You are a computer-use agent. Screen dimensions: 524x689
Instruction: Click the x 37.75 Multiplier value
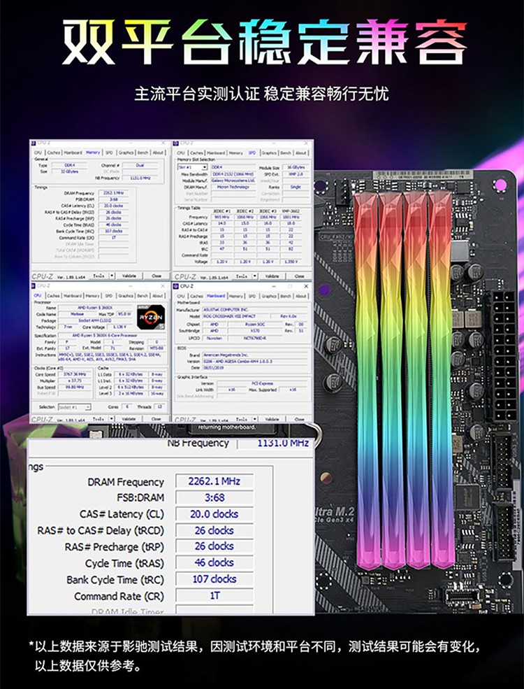(x=74, y=381)
